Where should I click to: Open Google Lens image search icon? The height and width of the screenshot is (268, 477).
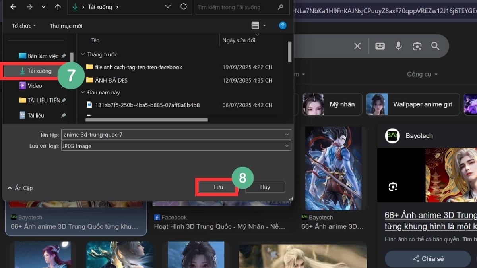pos(417,46)
